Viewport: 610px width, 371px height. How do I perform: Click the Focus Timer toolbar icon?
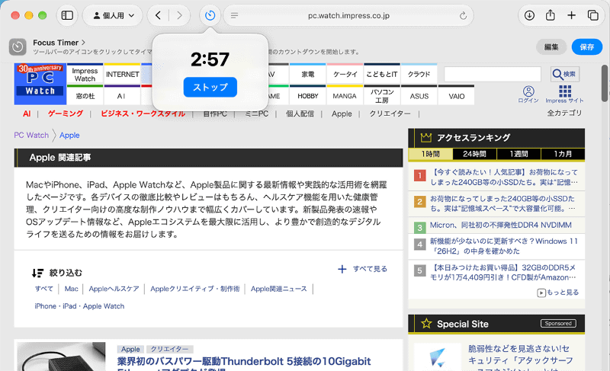(x=210, y=15)
